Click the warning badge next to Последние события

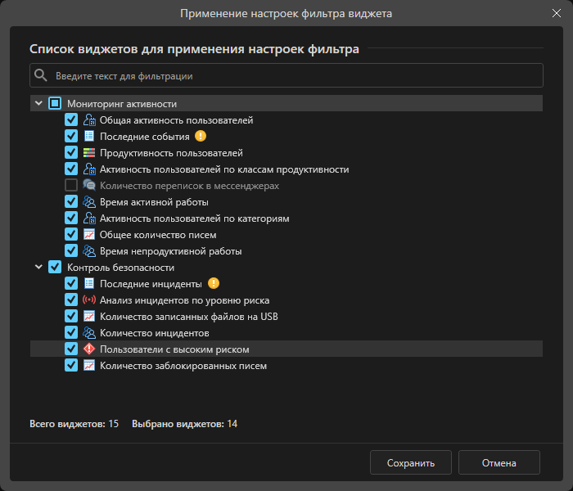[x=201, y=137]
